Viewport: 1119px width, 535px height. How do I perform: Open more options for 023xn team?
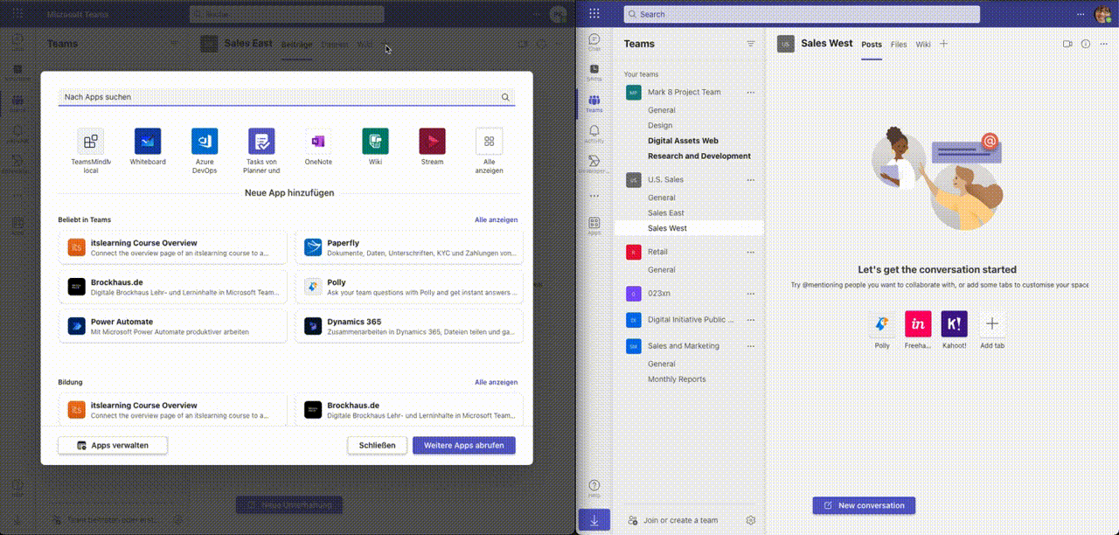[750, 294]
